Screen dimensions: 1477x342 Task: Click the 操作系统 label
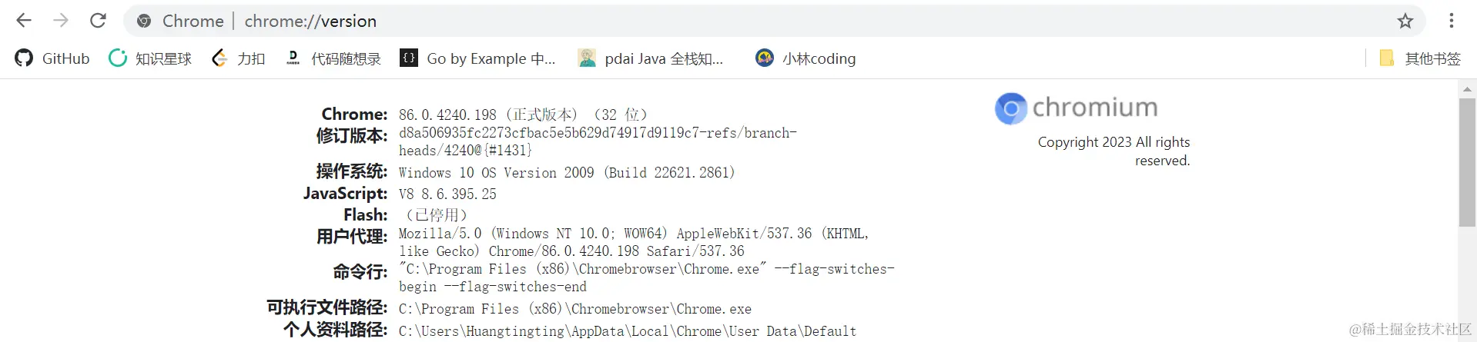352,171
